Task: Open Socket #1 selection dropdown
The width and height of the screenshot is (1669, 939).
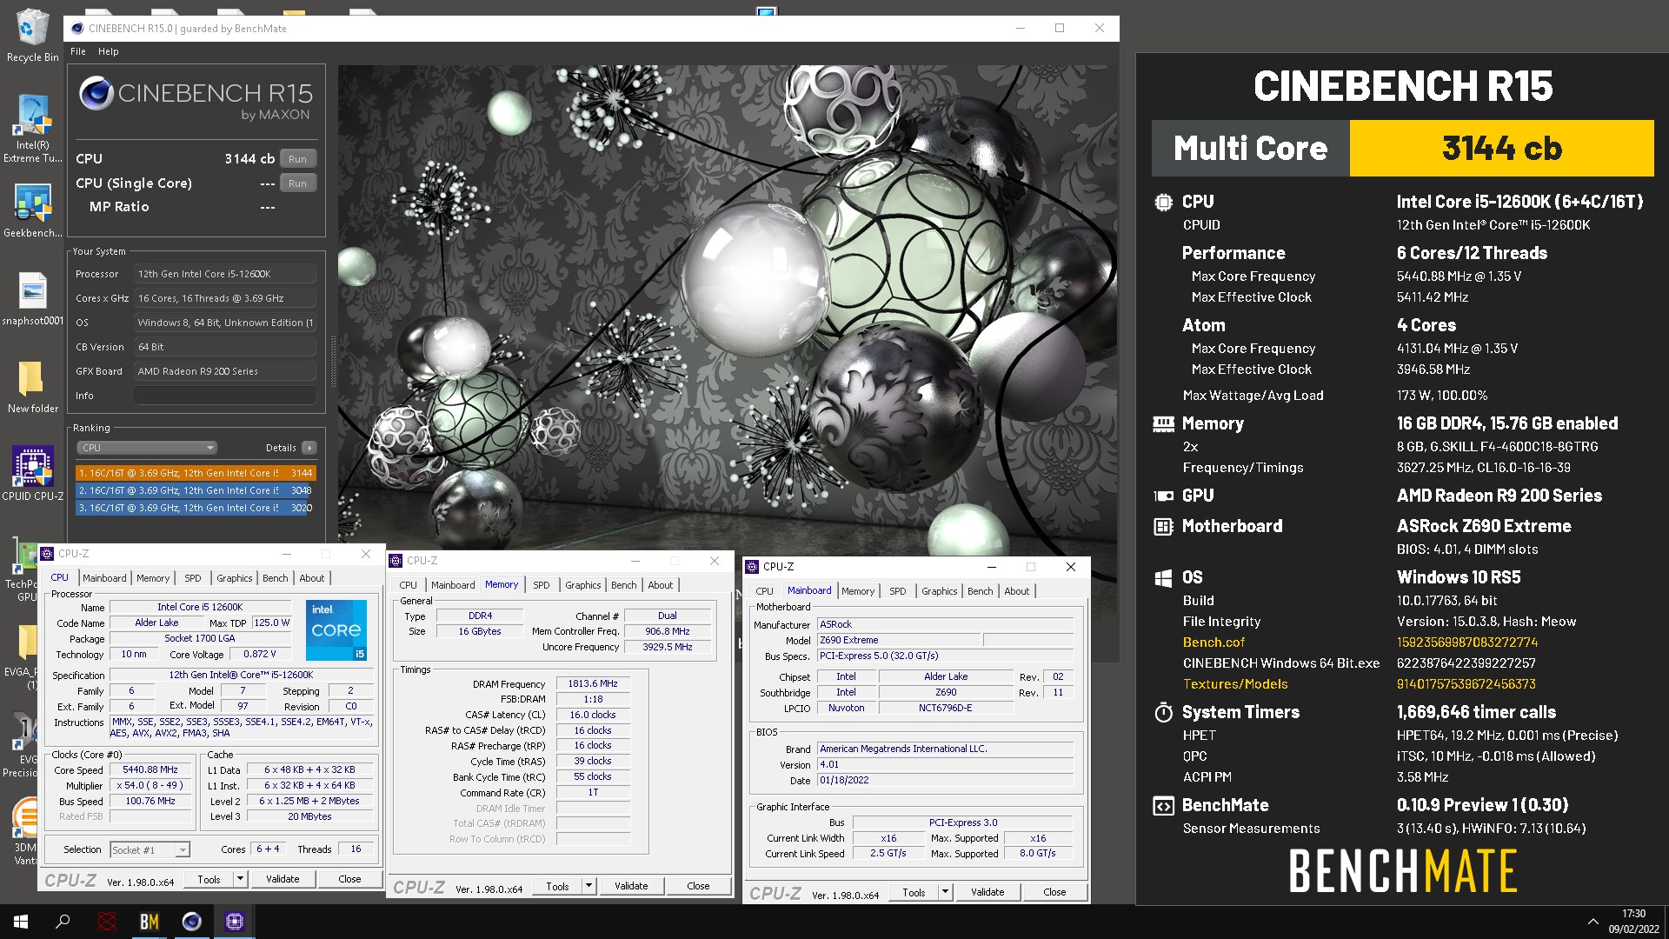Action: [150, 849]
